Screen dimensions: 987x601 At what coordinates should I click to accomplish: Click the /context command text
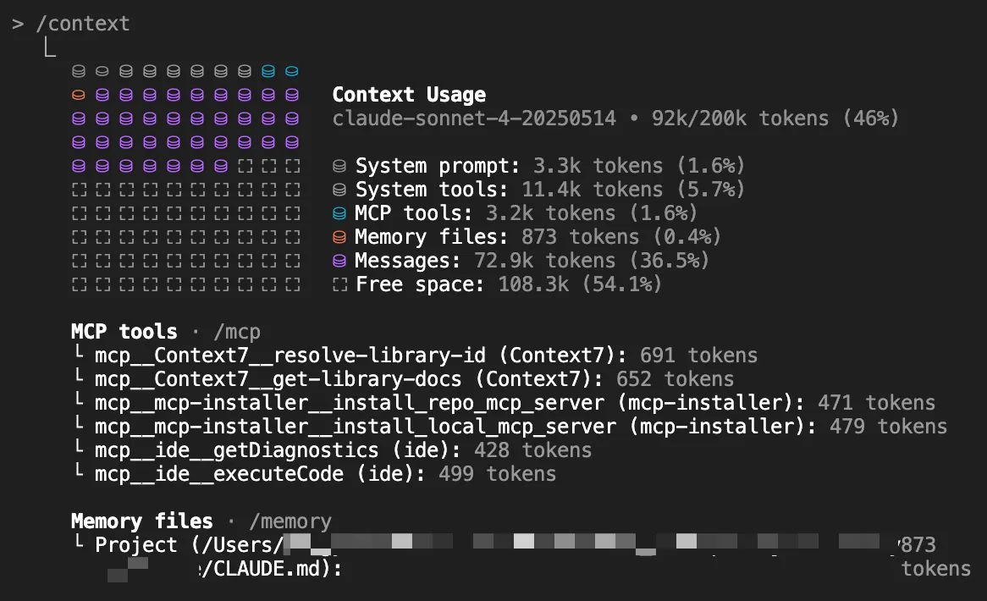[x=83, y=24]
